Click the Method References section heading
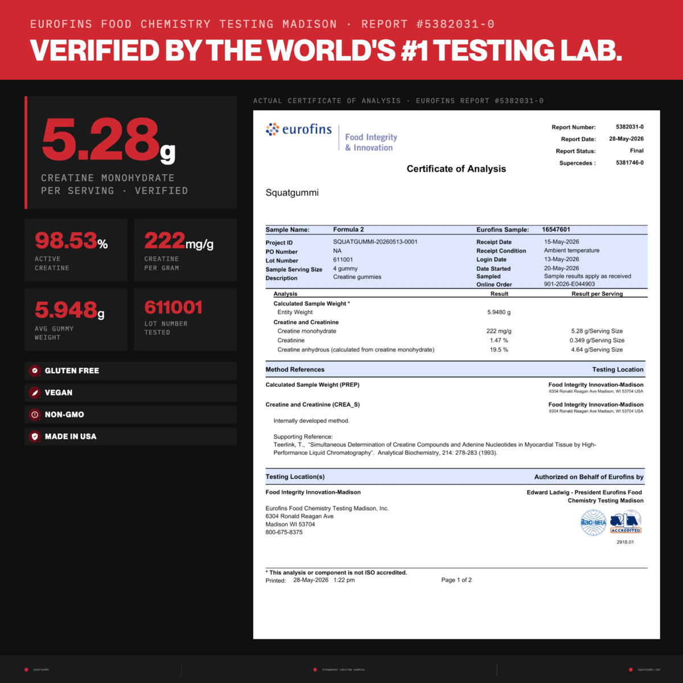This screenshot has height=683, width=683. coord(295,370)
